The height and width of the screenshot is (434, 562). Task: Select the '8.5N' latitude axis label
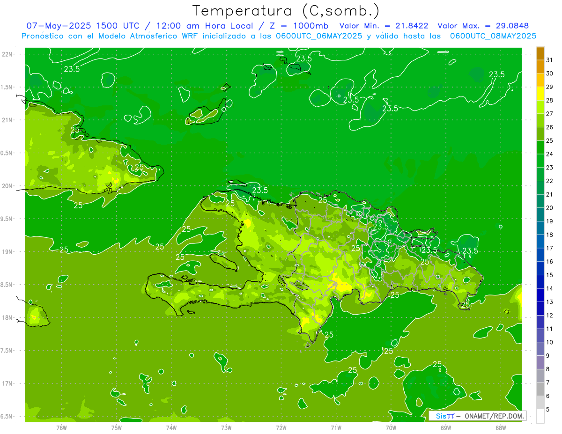coord(7,285)
